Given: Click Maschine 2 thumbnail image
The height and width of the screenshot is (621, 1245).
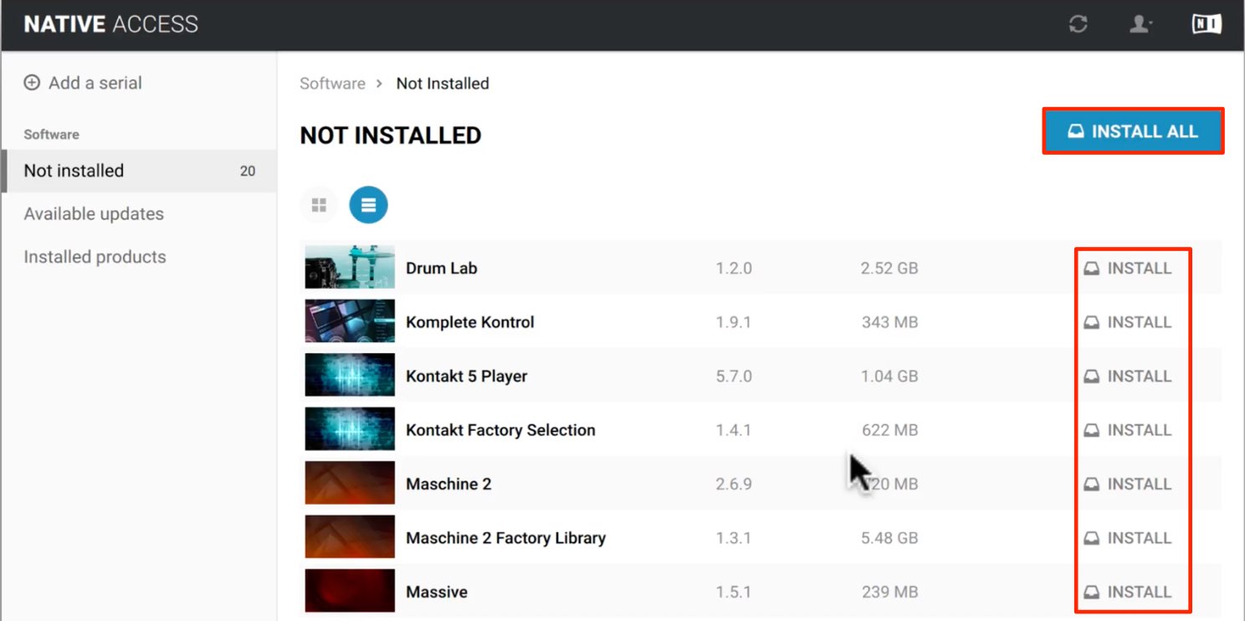Looking at the screenshot, I should tap(350, 483).
